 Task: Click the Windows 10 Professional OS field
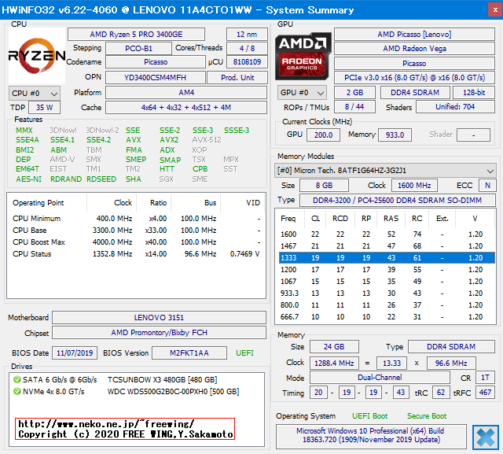(371, 435)
